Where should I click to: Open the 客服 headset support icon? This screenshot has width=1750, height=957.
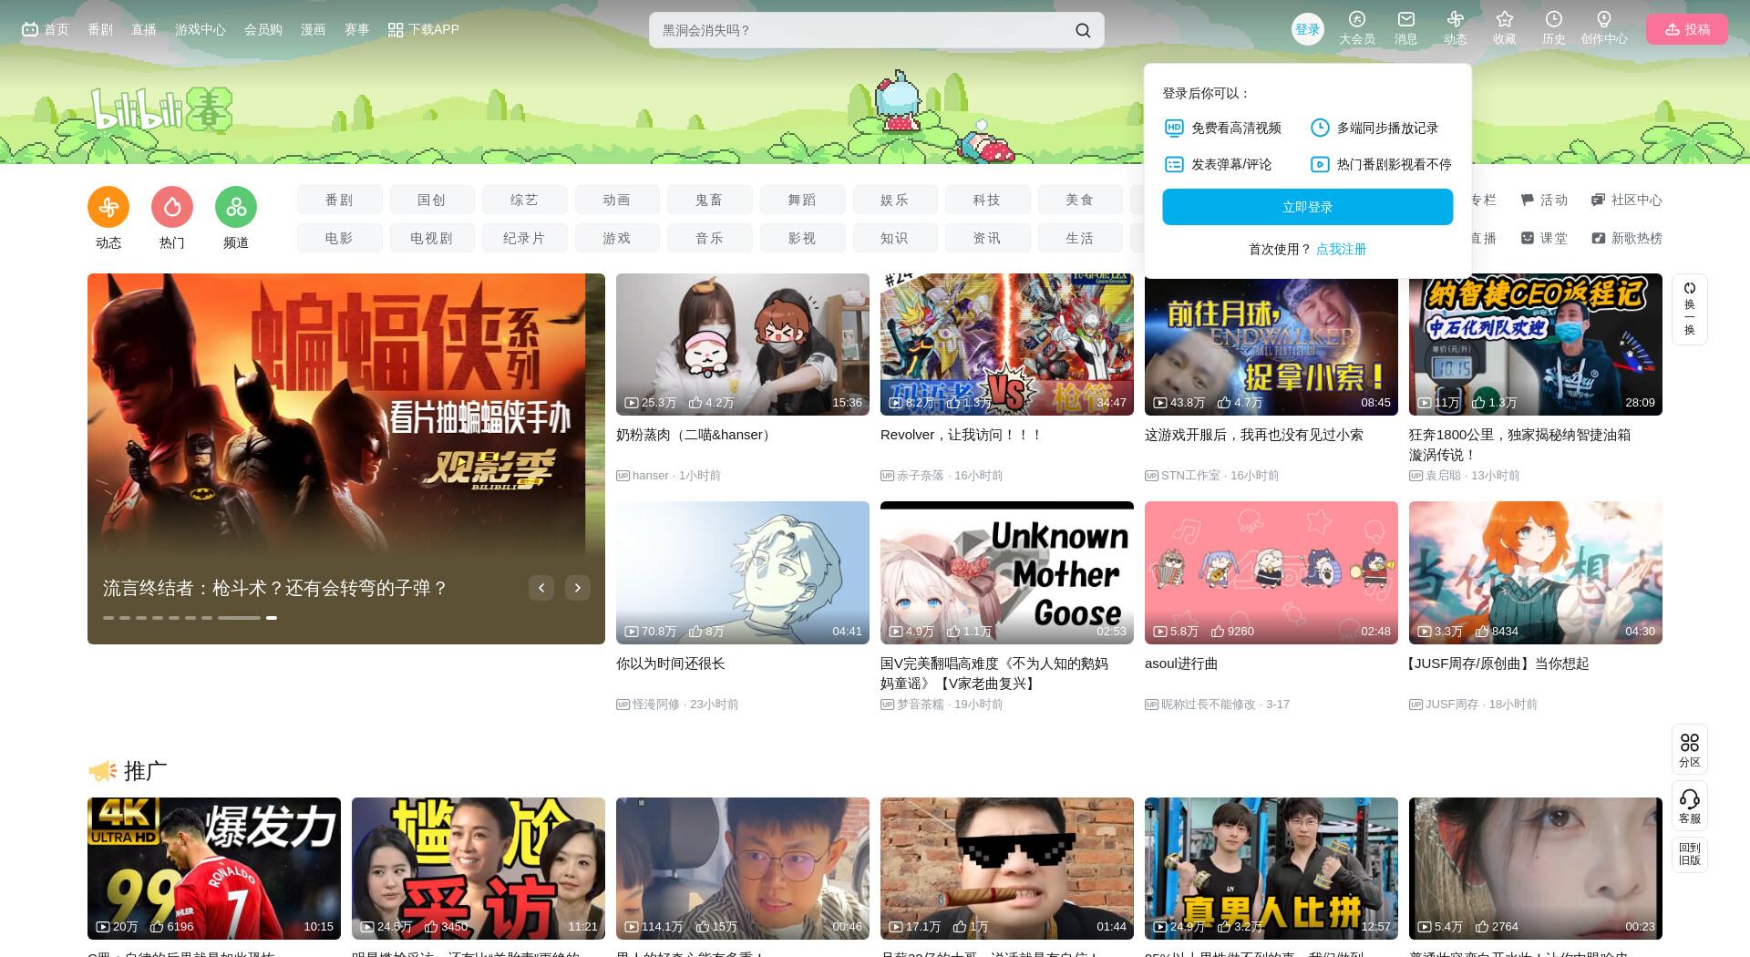tap(1690, 806)
